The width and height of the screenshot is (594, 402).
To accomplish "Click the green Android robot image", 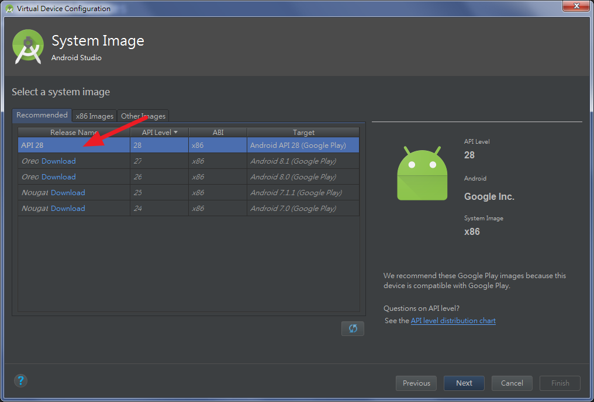I will 422,174.
